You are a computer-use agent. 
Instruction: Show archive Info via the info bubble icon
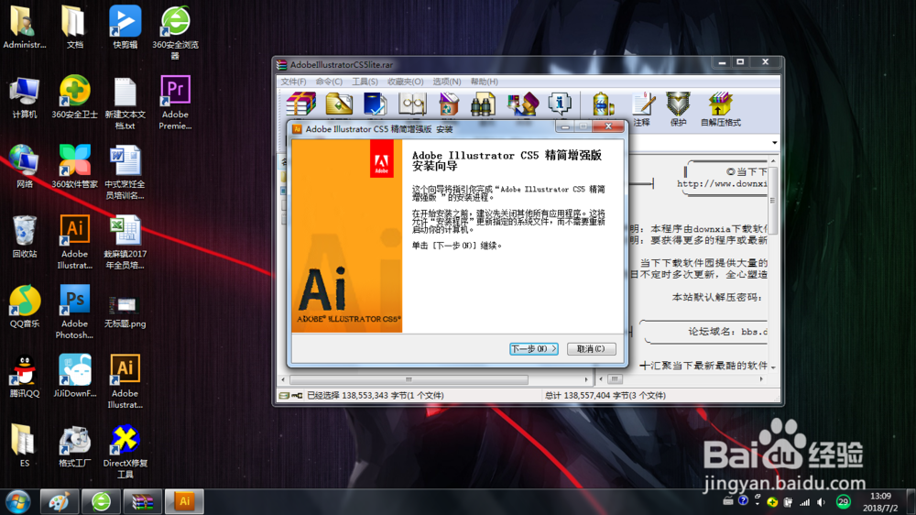[559, 104]
